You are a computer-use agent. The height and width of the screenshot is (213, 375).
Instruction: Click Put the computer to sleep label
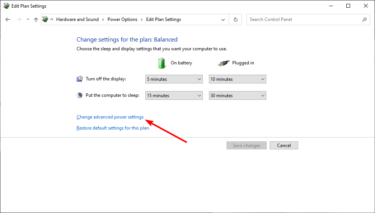(x=112, y=95)
